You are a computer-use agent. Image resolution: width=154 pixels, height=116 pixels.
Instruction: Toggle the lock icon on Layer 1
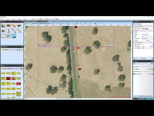tap(150, 69)
